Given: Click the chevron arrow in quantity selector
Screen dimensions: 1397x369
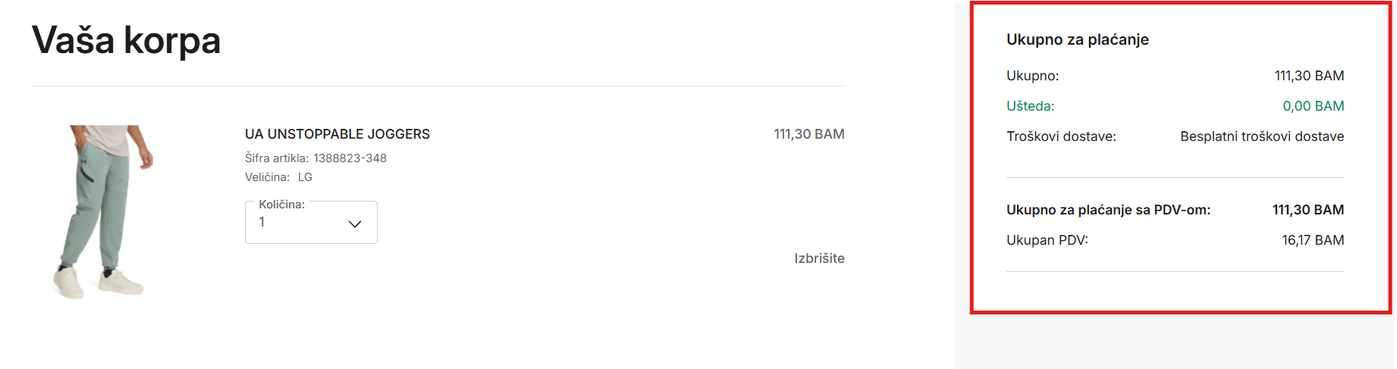Looking at the screenshot, I should (x=354, y=224).
